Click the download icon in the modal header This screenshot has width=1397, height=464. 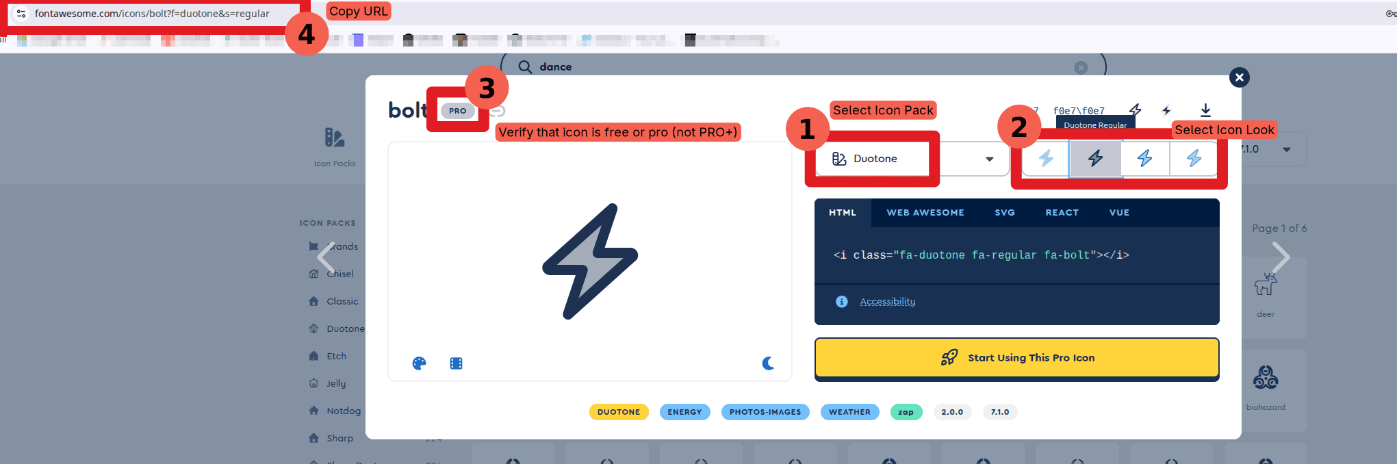[x=1205, y=110]
